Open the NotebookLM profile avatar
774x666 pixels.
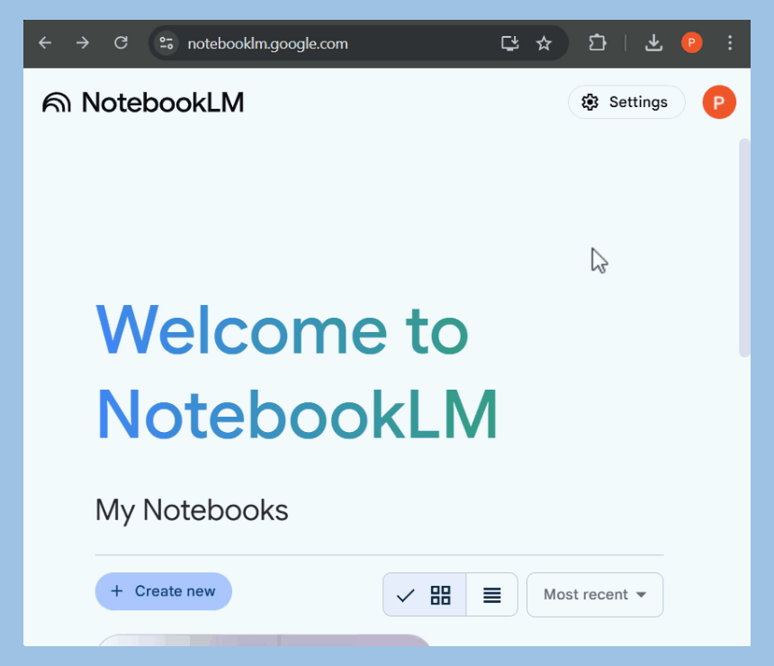[x=718, y=102]
